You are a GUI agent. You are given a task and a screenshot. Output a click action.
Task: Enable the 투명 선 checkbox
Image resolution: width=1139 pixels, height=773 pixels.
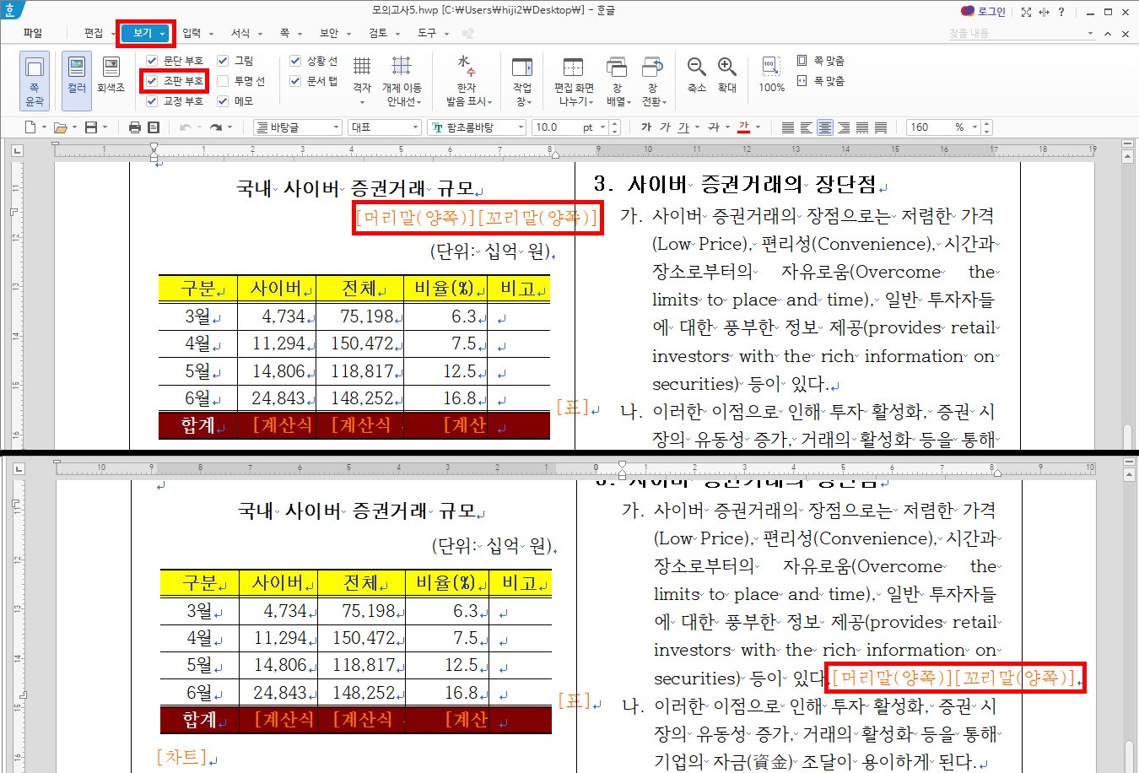[223, 81]
